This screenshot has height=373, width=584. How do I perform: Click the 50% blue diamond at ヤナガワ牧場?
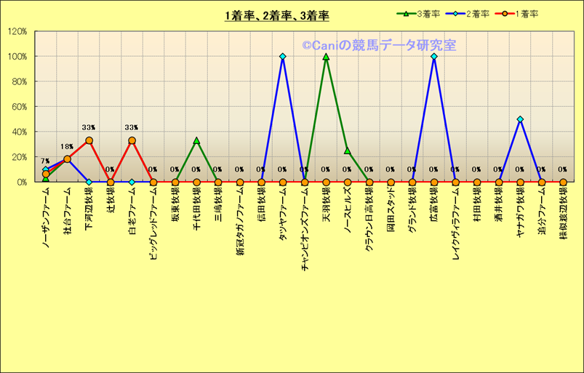520,119
